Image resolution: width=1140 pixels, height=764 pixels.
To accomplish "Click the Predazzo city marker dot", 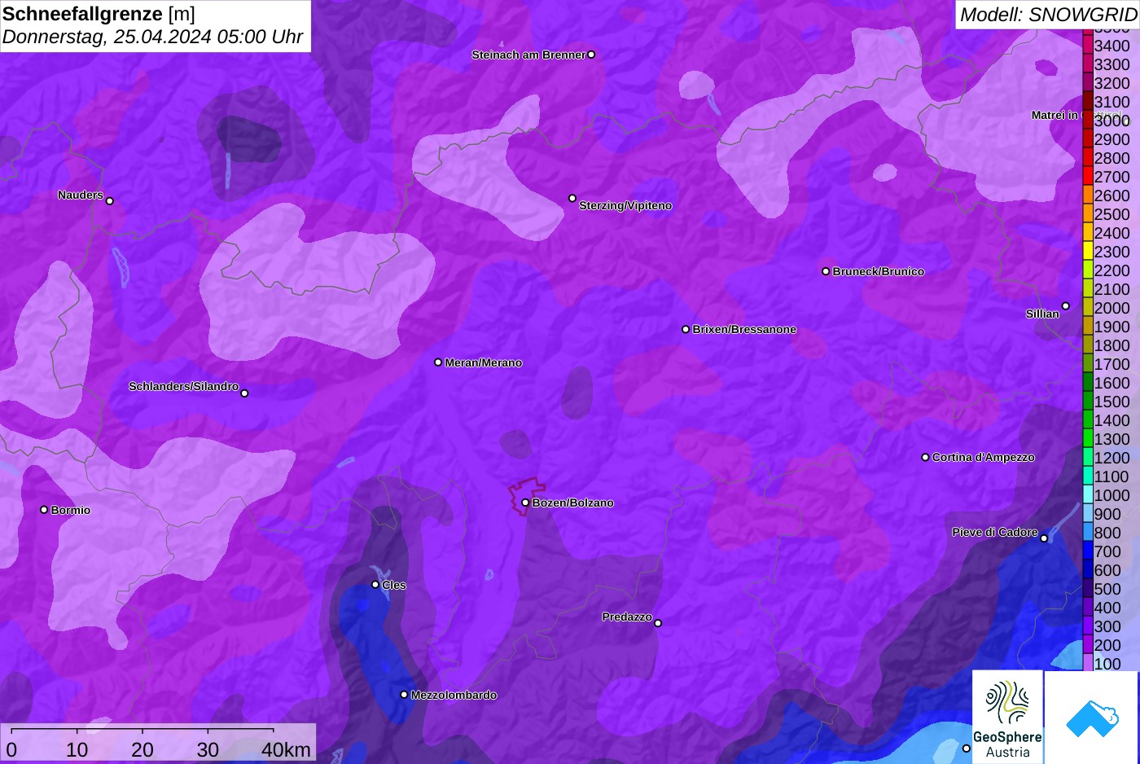I will tap(658, 623).
